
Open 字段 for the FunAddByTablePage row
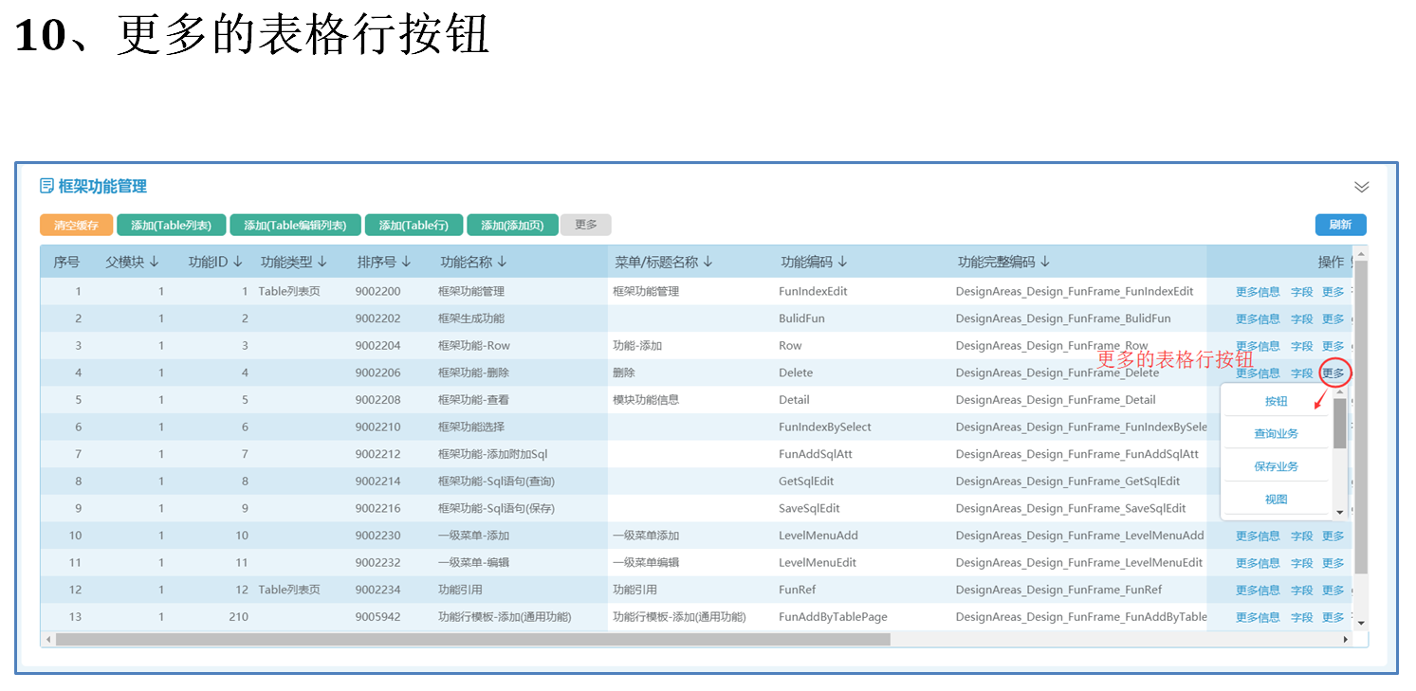pos(1302,618)
